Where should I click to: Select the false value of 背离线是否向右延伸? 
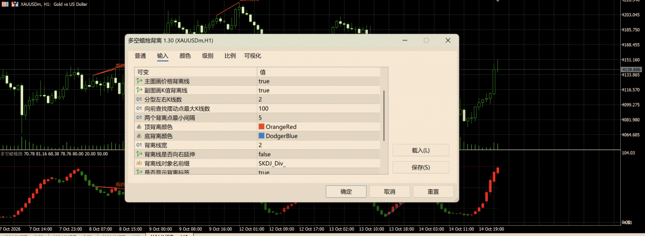[265, 154]
